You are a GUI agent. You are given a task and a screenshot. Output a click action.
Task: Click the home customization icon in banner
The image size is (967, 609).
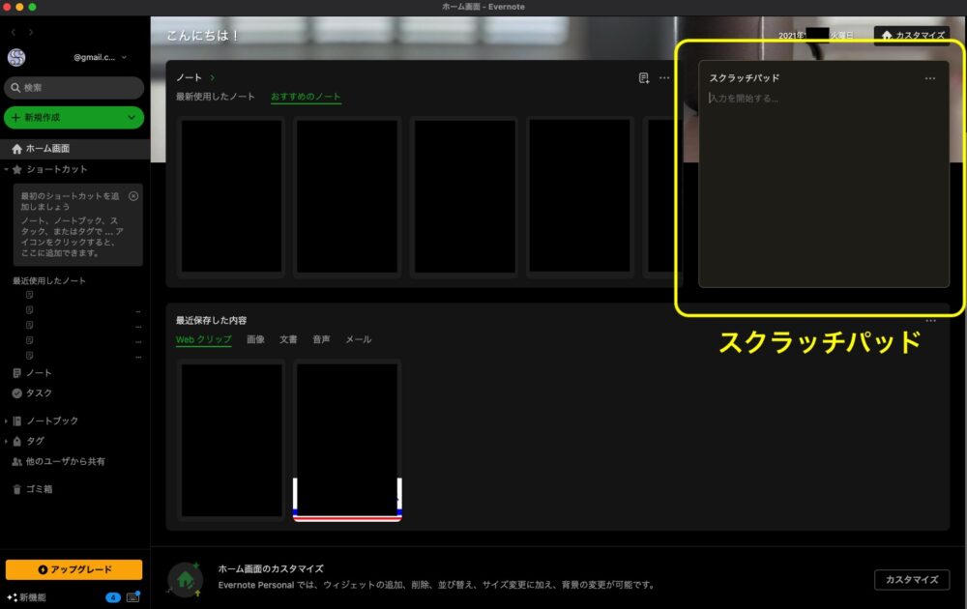(185, 579)
